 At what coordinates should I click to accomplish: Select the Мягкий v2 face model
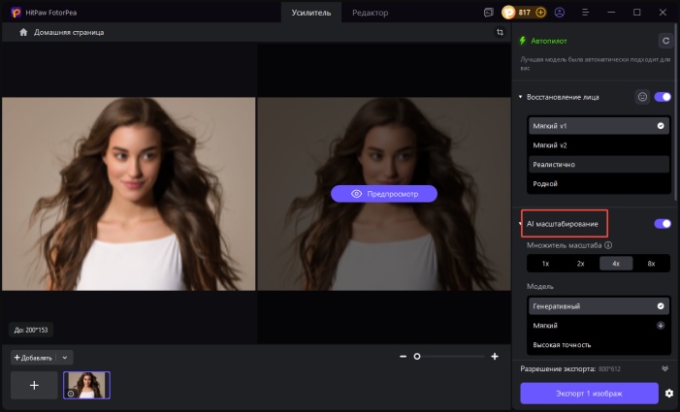coord(551,145)
